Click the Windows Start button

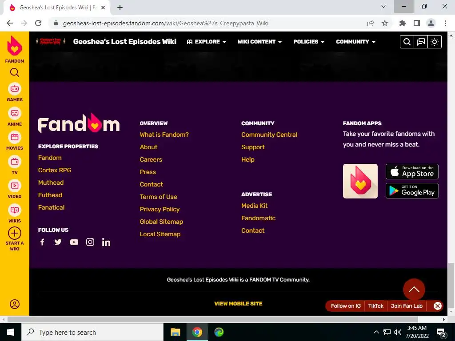pyautogui.click(x=11, y=332)
